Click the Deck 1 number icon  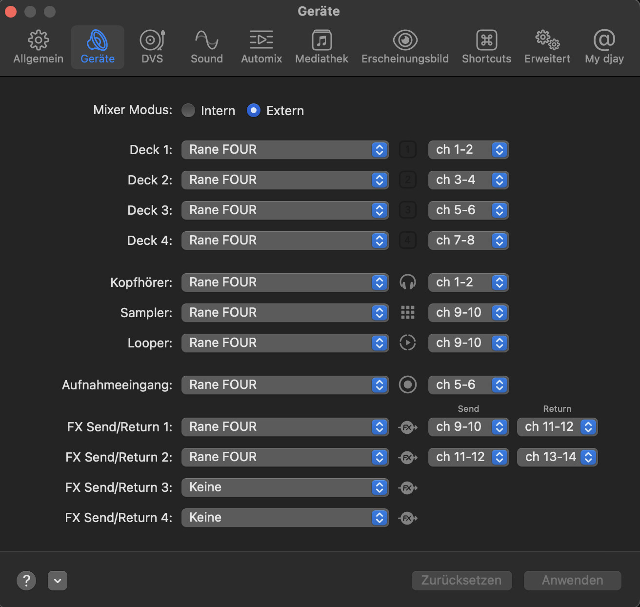tap(407, 149)
